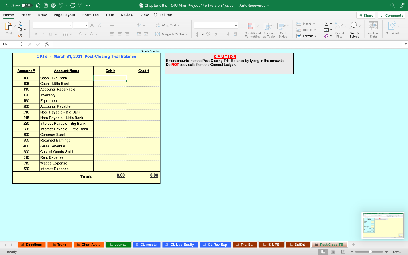Image resolution: width=408 pixels, height=255 pixels.
Task: Click the Sensitivity icon
Action: pyautogui.click(x=392, y=28)
